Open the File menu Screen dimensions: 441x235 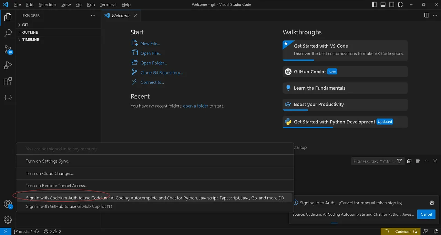17,4
